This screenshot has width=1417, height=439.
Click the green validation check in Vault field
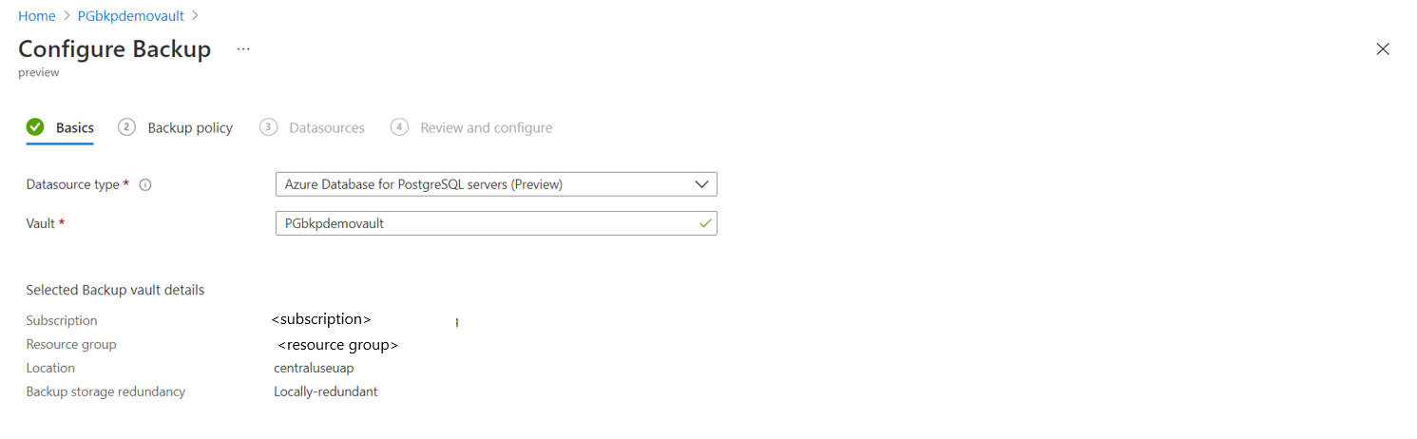tap(704, 223)
